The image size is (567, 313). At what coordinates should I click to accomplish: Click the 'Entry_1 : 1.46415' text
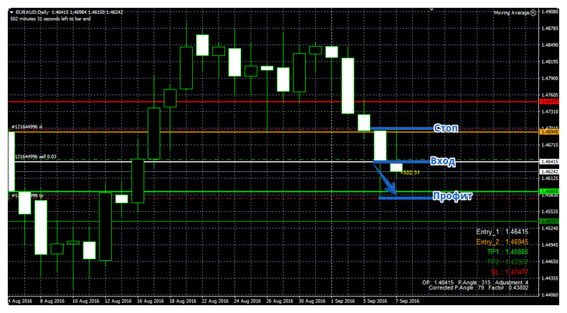pyautogui.click(x=502, y=232)
